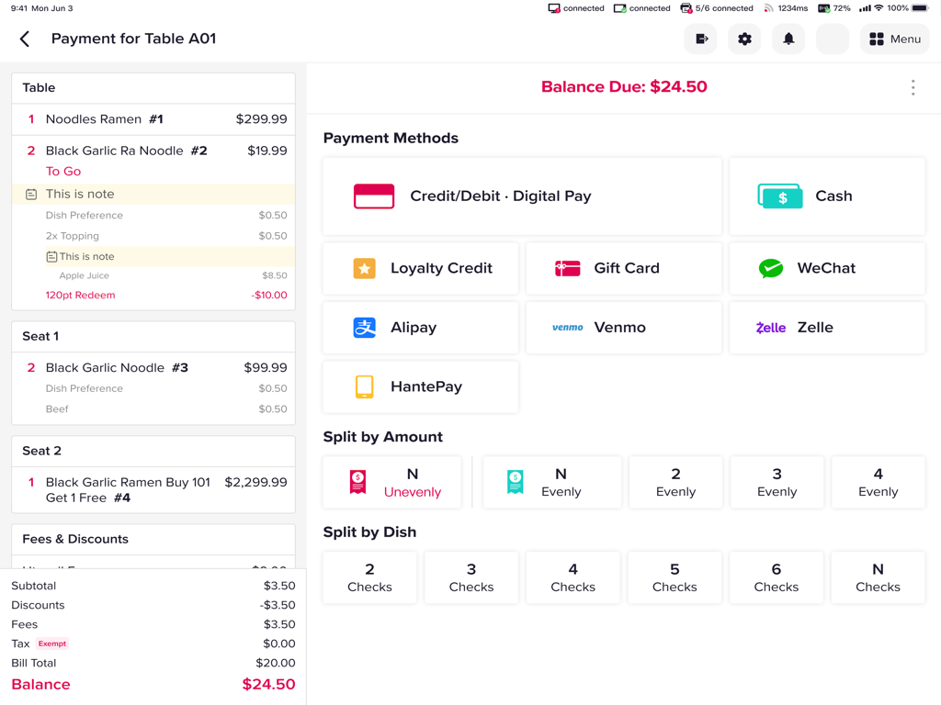
Task: Open the overflow menu beside Balance Due
Action: pos(913,87)
